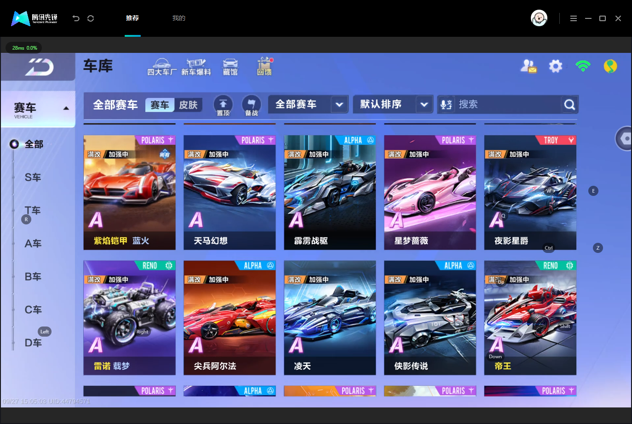Click the Tencent Pioneer back arrow

point(76,18)
